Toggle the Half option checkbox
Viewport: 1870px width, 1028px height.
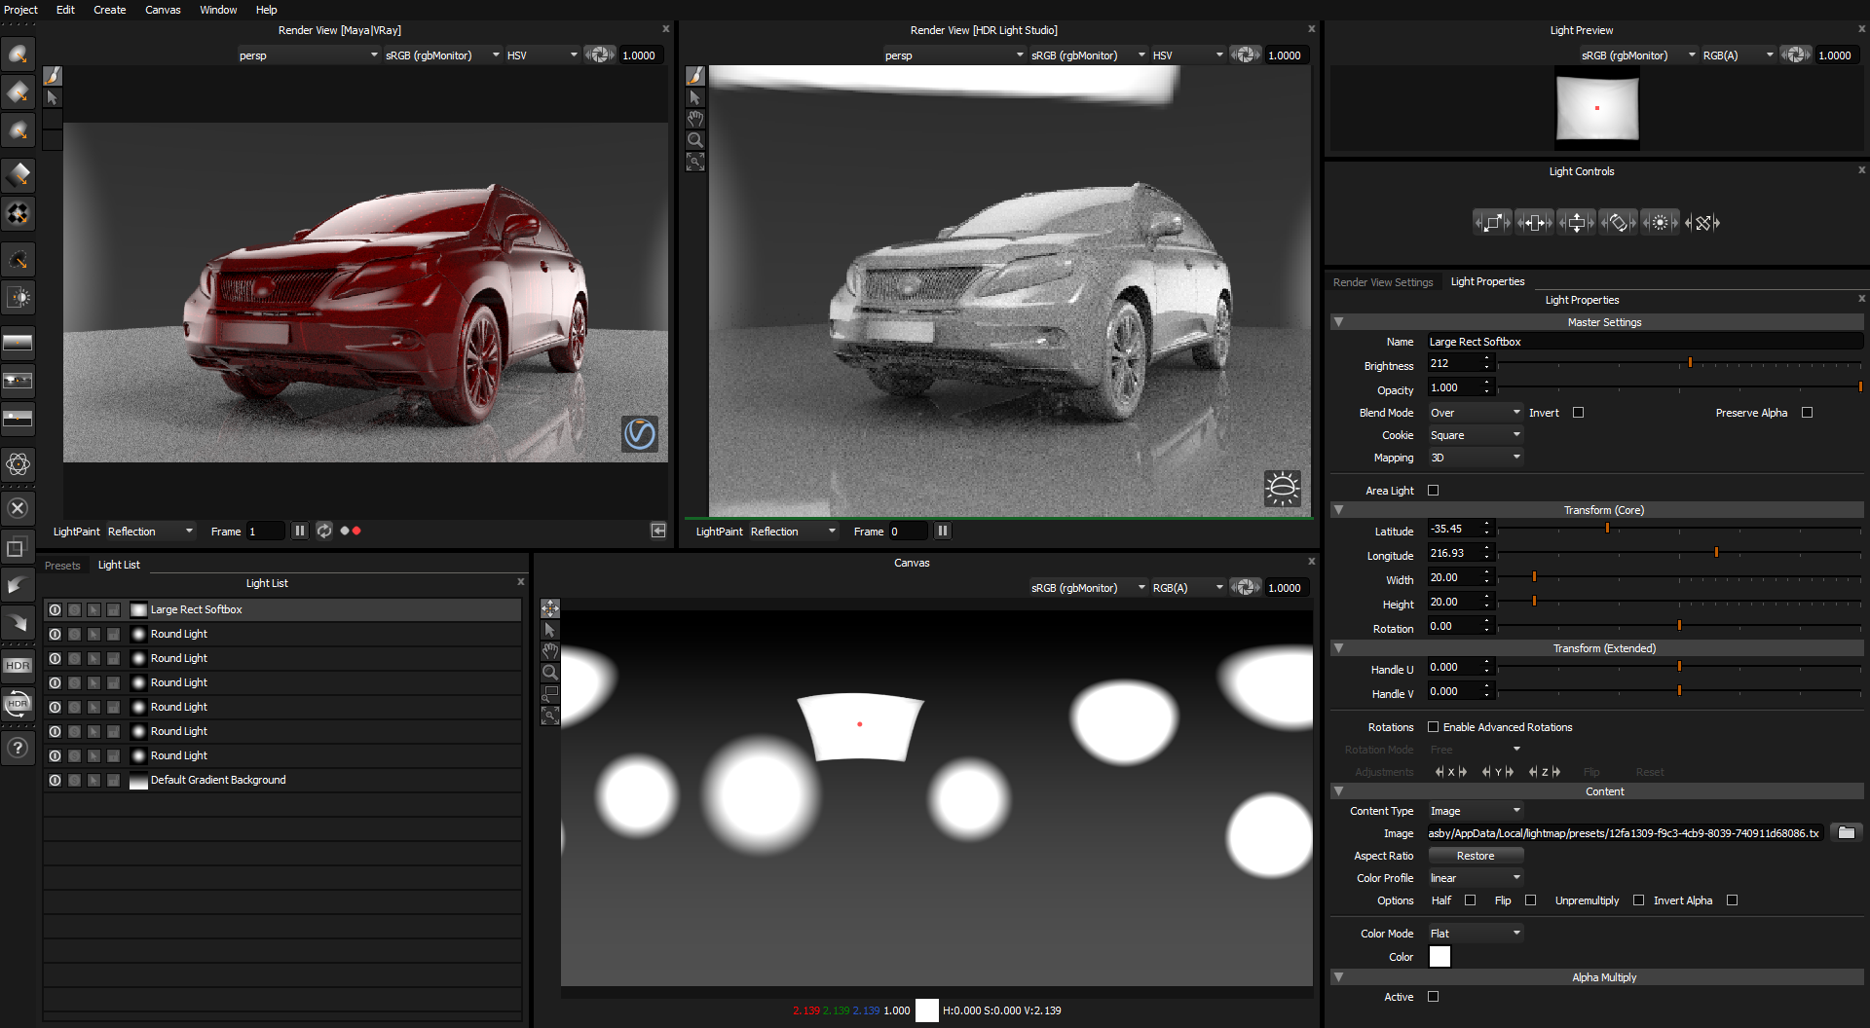pos(1471,900)
